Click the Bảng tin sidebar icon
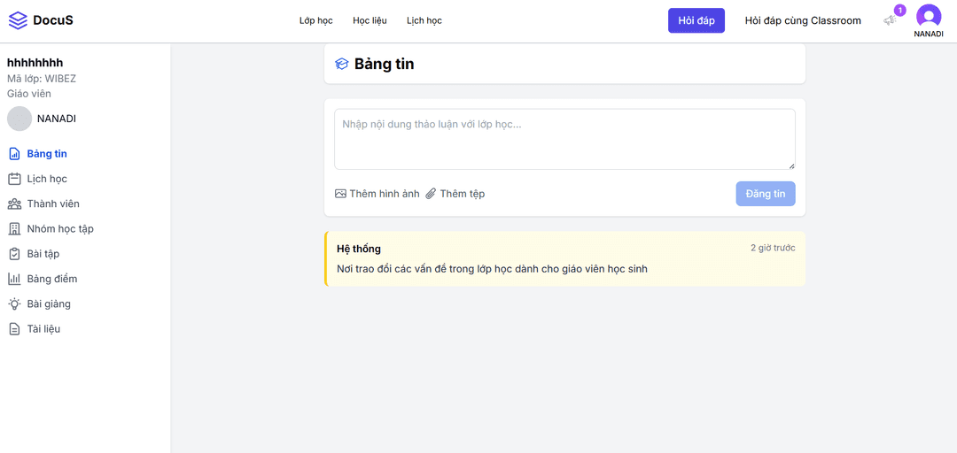The image size is (957, 453). pyautogui.click(x=14, y=154)
